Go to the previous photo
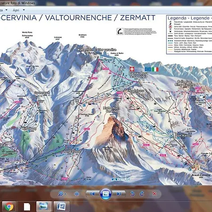Image resolution: width=212 pixels, height=212 pixels. click(x=93, y=194)
